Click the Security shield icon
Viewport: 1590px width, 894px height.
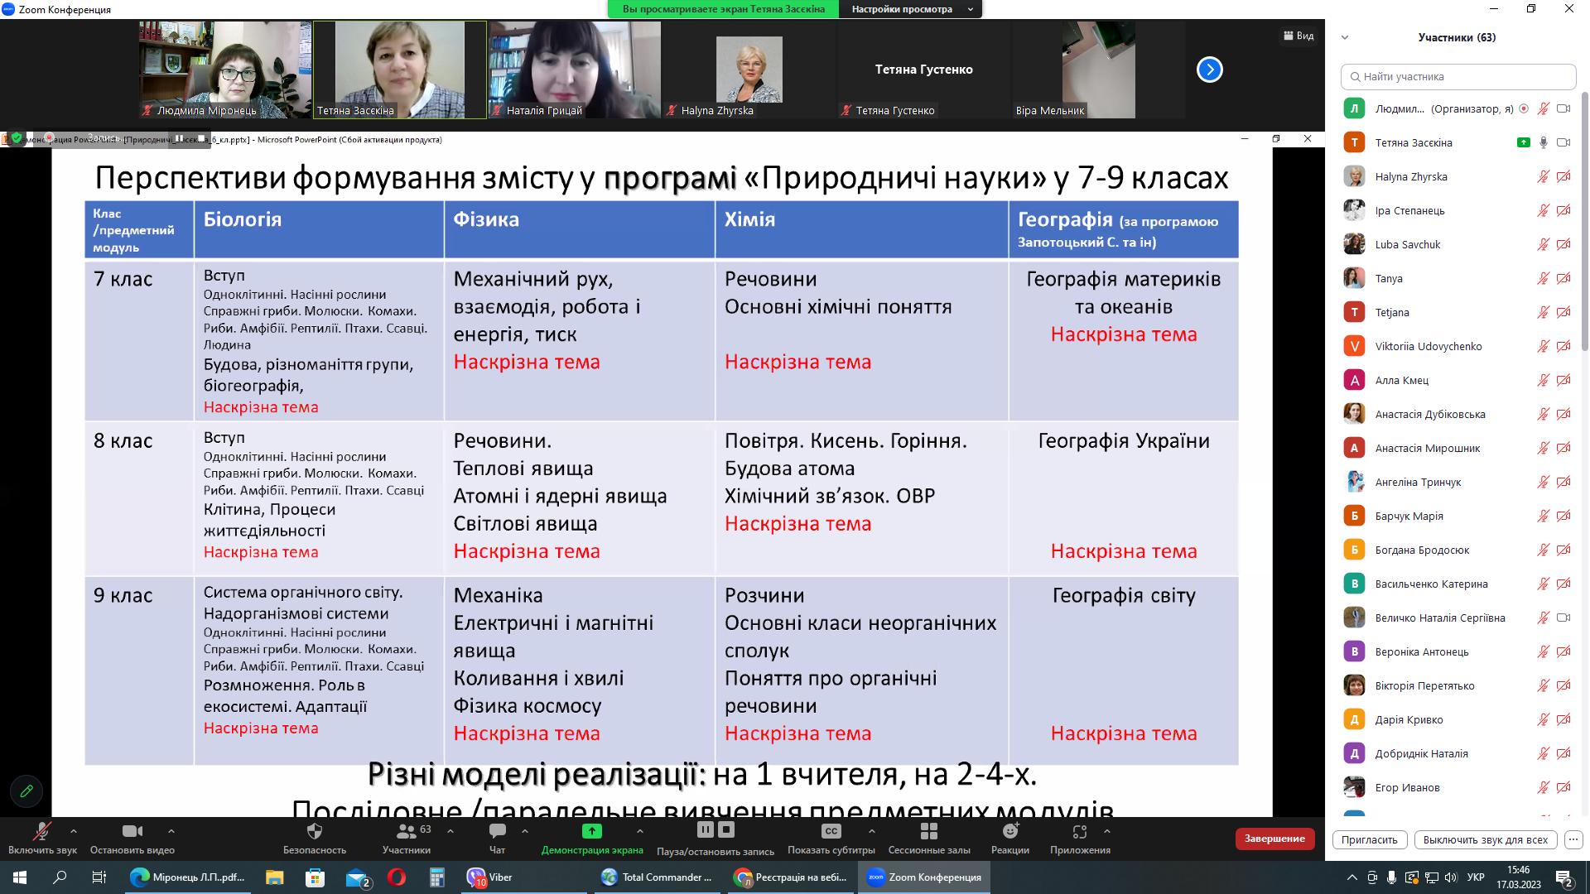314,831
